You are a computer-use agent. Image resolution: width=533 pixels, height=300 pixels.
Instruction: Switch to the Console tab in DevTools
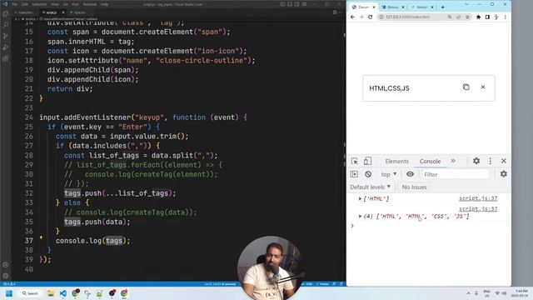430,161
